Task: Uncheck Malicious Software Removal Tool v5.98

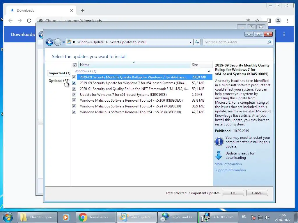Action: pyautogui.click(x=74, y=112)
